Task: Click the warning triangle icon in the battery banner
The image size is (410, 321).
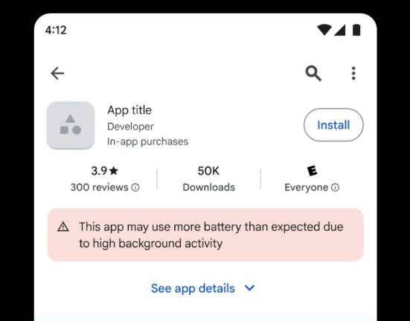Action: pos(63,227)
